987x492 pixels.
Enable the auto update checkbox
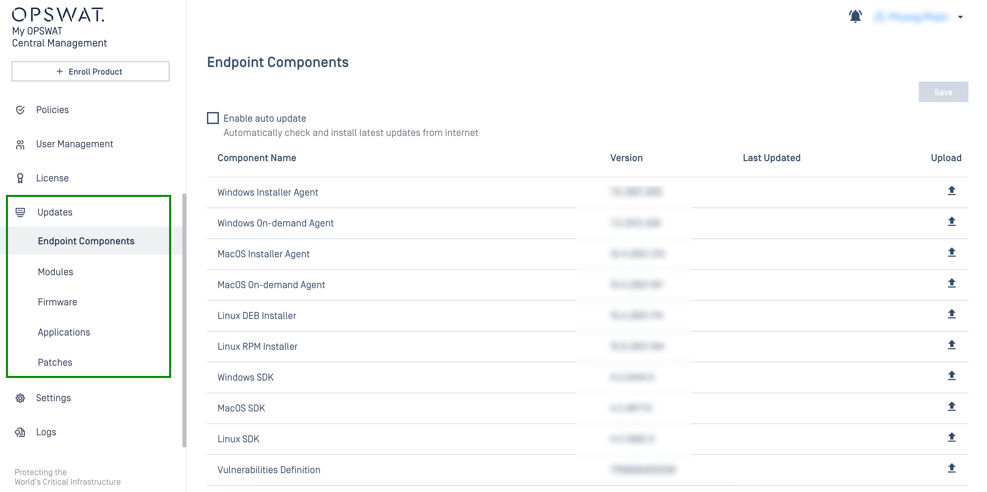(213, 118)
